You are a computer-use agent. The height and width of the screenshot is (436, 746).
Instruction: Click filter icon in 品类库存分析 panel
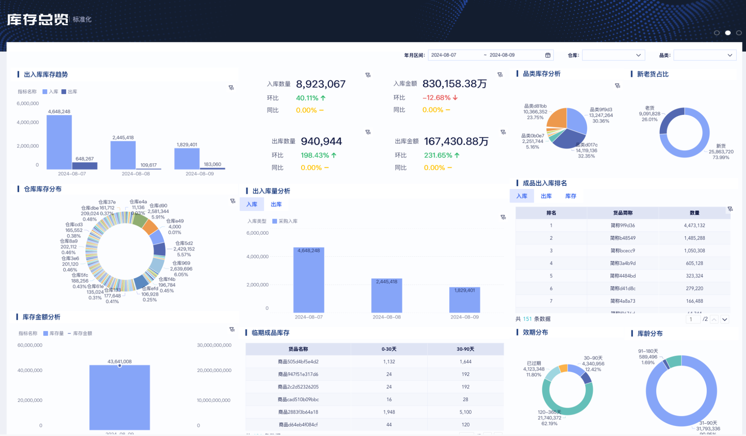pos(617,86)
